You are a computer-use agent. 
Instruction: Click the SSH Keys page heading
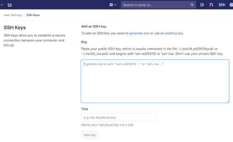15,27
